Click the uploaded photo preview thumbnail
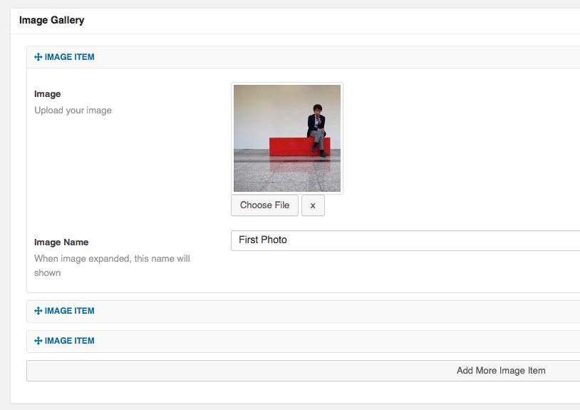The width and height of the screenshot is (580, 410). [x=287, y=138]
